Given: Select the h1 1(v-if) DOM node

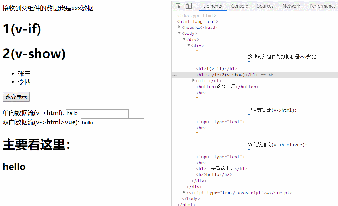Looking at the screenshot, I should [x=216, y=68].
